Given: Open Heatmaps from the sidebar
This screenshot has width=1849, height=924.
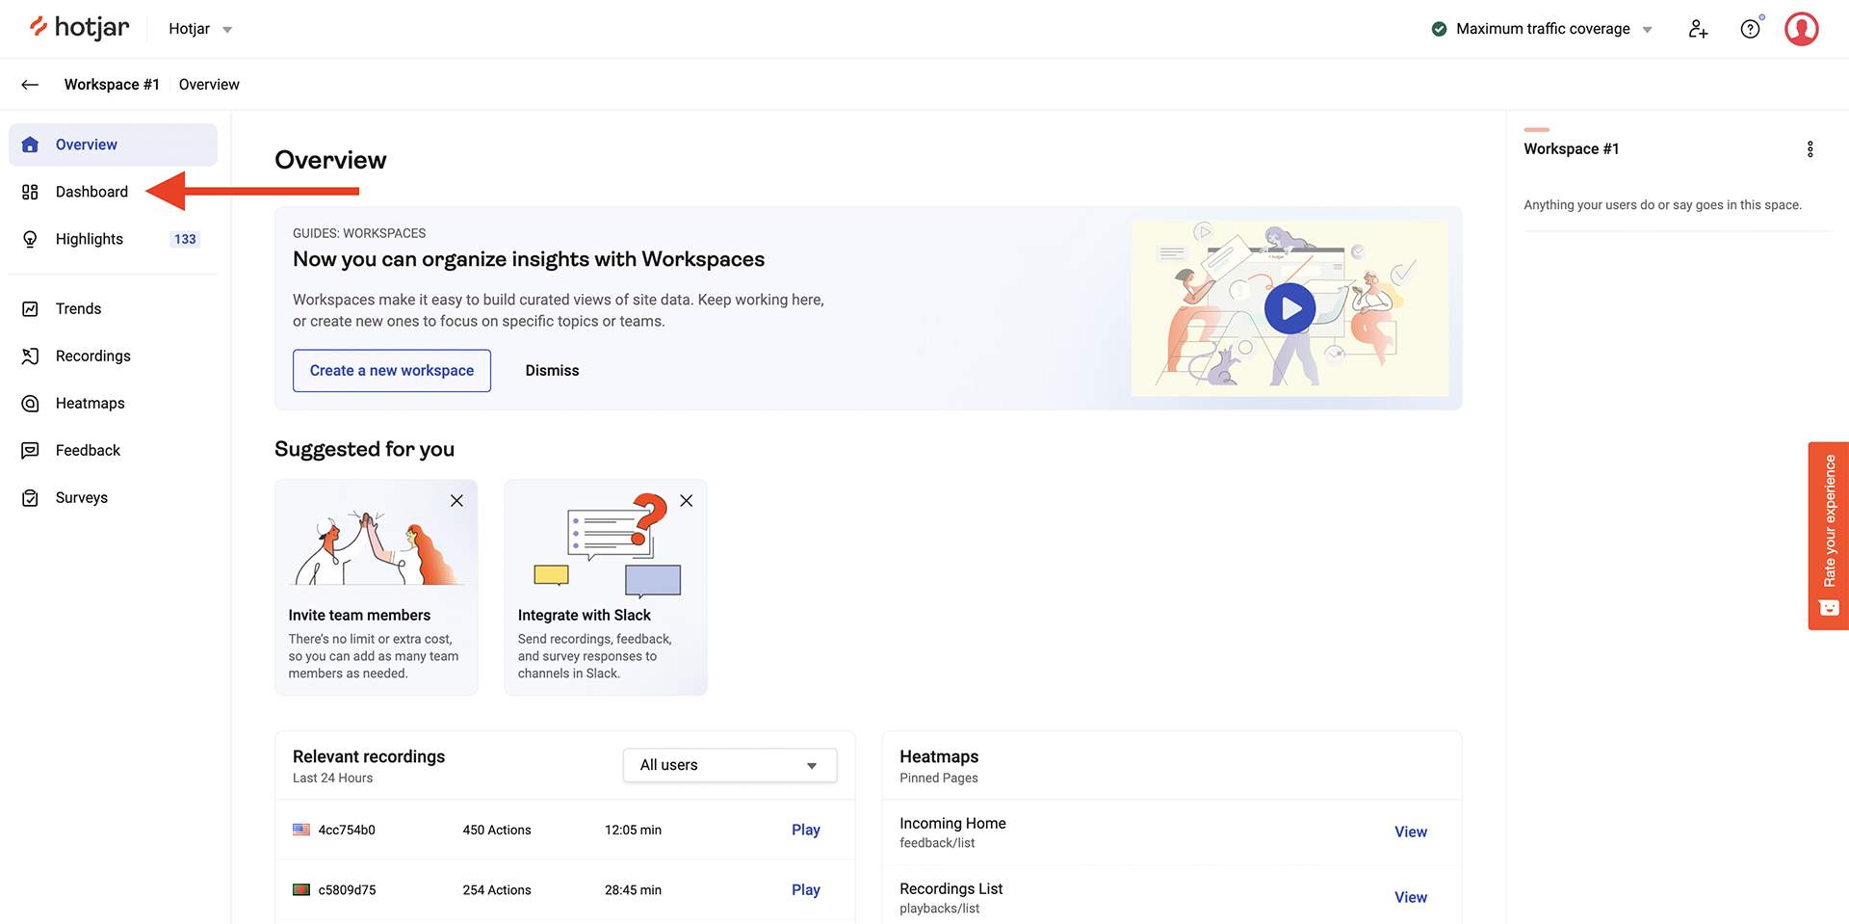Looking at the screenshot, I should point(90,403).
